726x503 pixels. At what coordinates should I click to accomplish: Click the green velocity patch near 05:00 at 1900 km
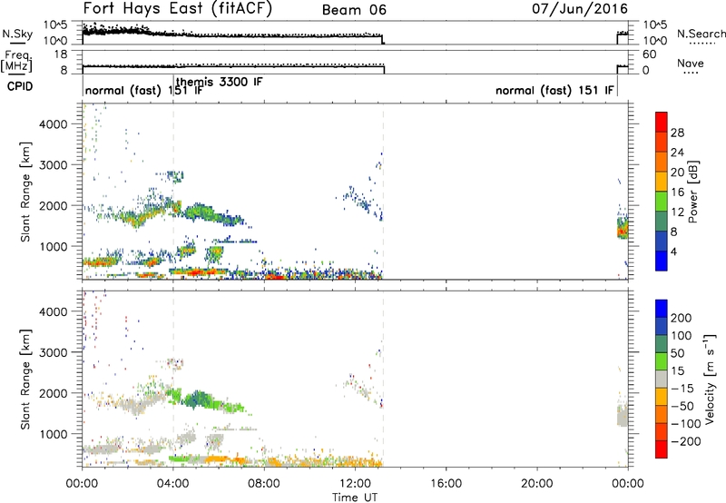click(199, 399)
